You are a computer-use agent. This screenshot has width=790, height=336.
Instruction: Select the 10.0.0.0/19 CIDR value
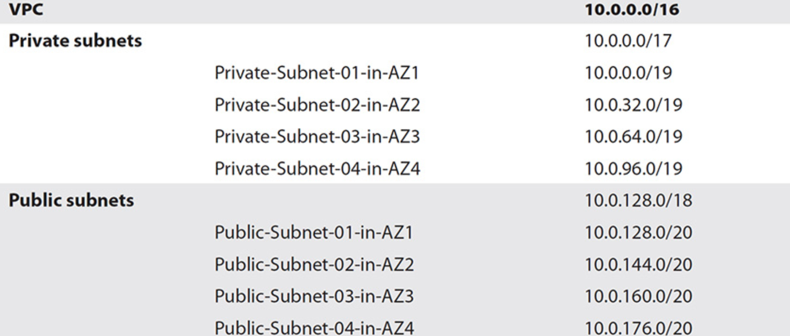(628, 73)
